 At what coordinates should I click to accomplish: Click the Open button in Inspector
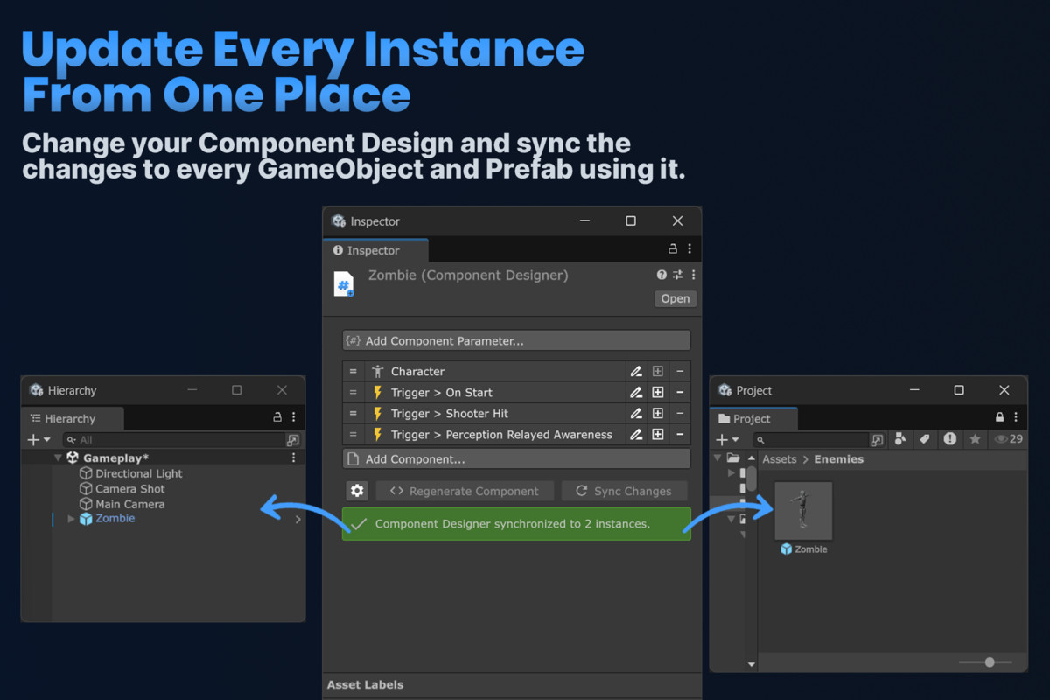click(x=675, y=298)
